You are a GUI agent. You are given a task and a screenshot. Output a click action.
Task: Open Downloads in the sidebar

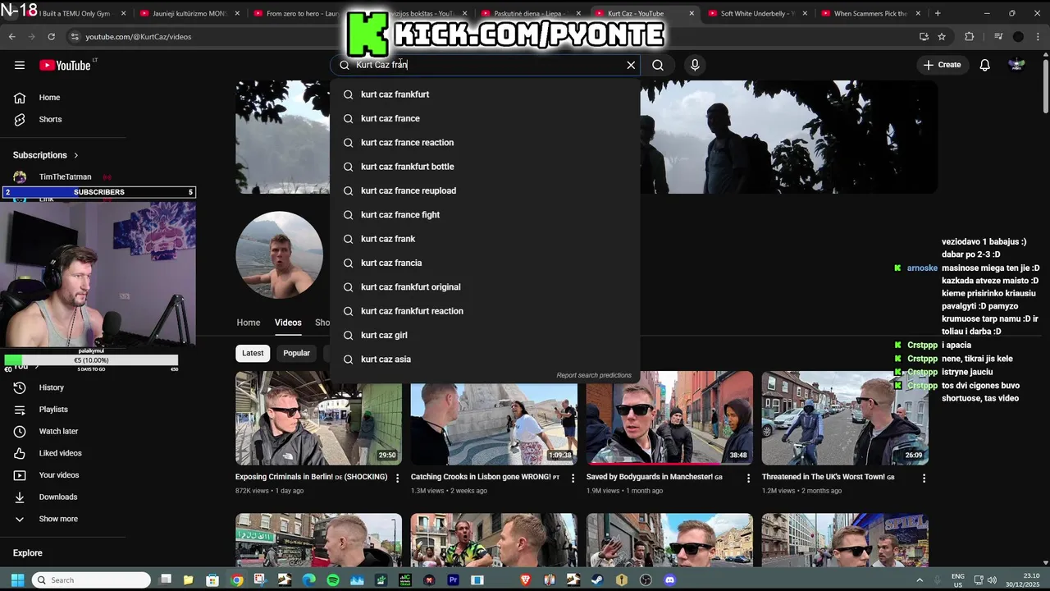click(x=57, y=497)
